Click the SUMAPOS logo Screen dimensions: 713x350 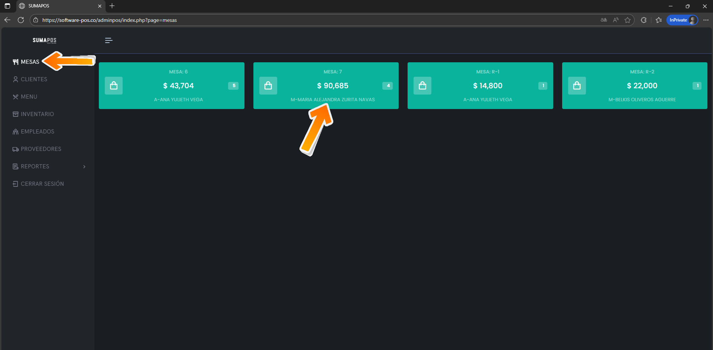pos(45,40)
